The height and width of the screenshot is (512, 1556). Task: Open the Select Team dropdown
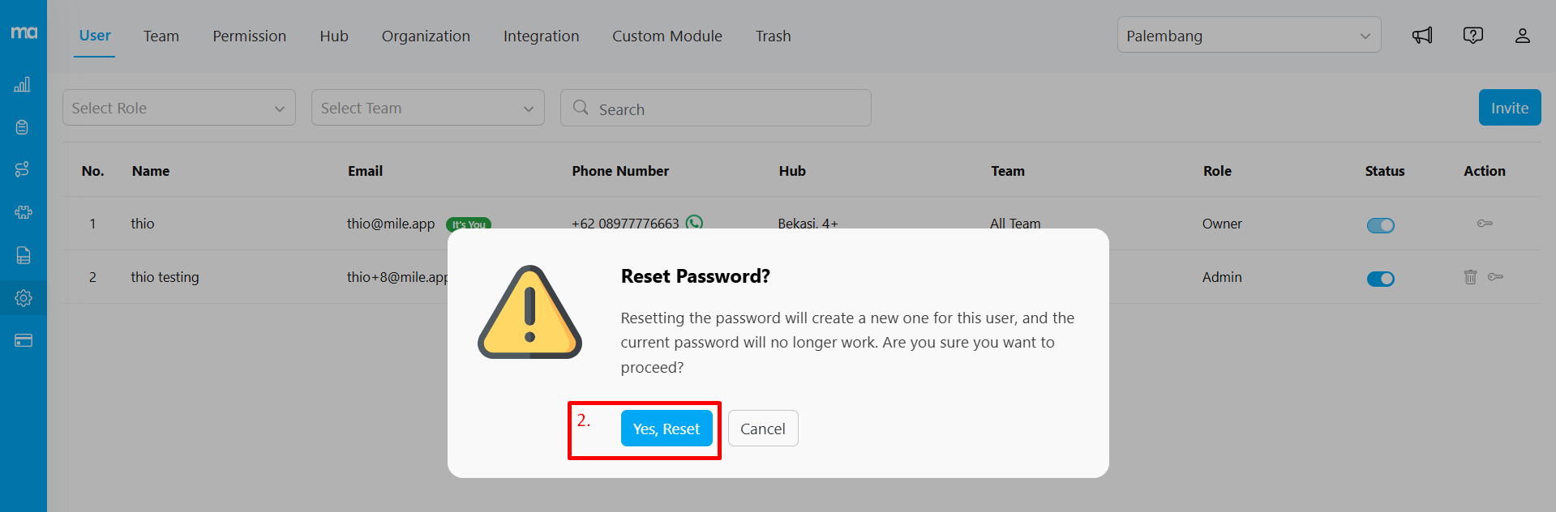427,108
